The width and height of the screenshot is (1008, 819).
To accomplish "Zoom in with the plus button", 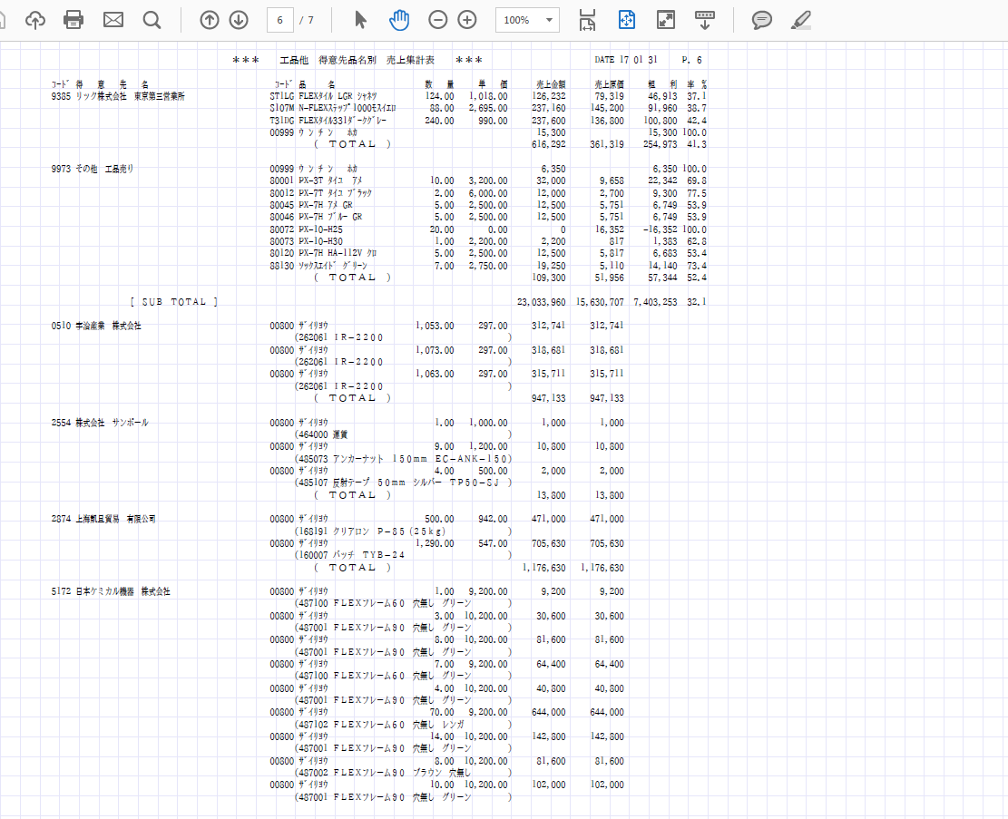I will [467, 20].
